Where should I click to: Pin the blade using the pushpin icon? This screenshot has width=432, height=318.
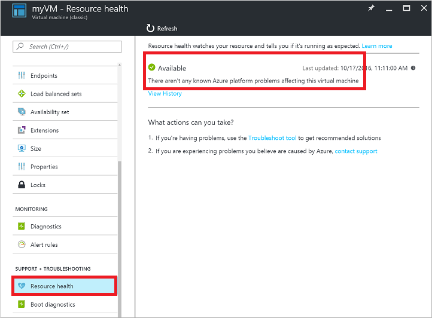(372, 8)
